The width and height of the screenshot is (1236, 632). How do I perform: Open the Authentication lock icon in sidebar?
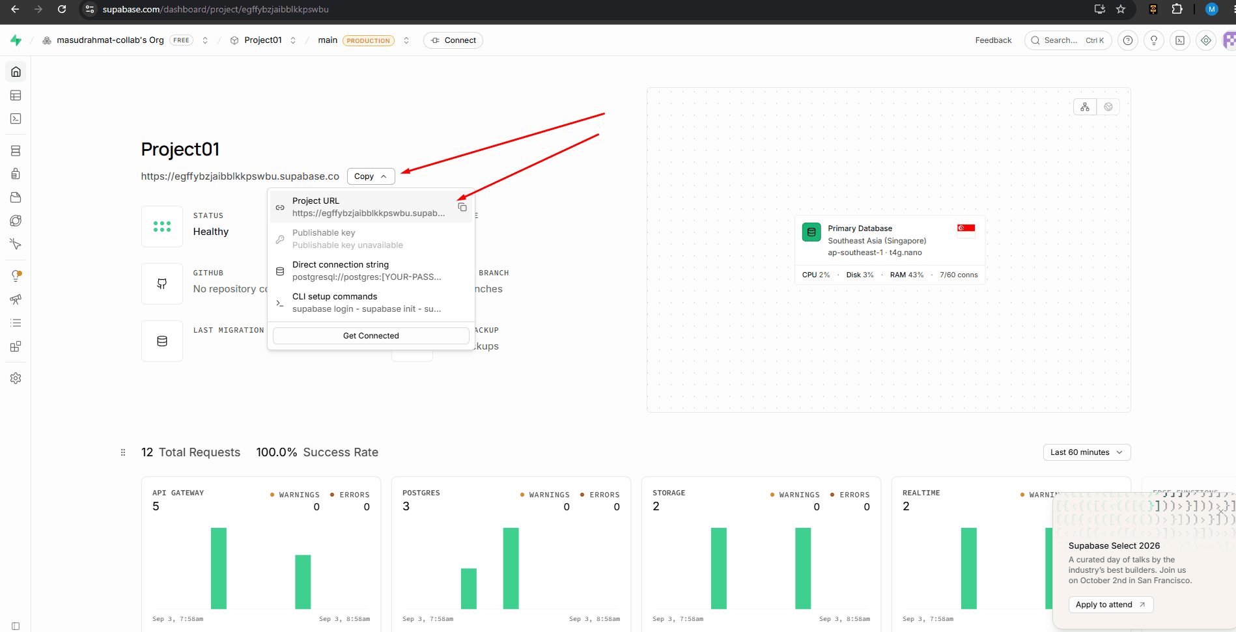(16, 174)
